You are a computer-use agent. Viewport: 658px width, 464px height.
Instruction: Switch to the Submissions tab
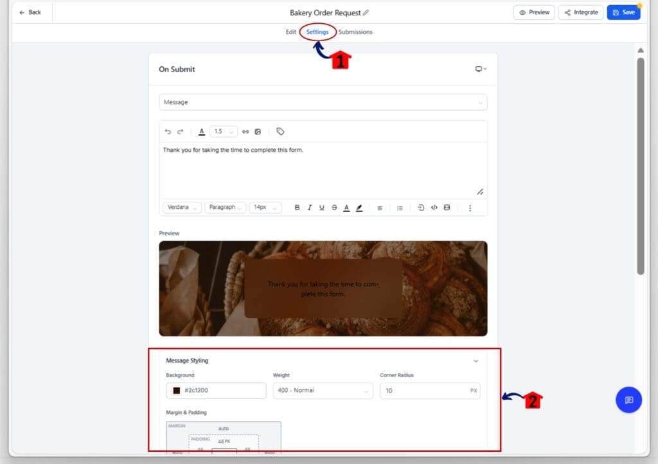(355, 31)
